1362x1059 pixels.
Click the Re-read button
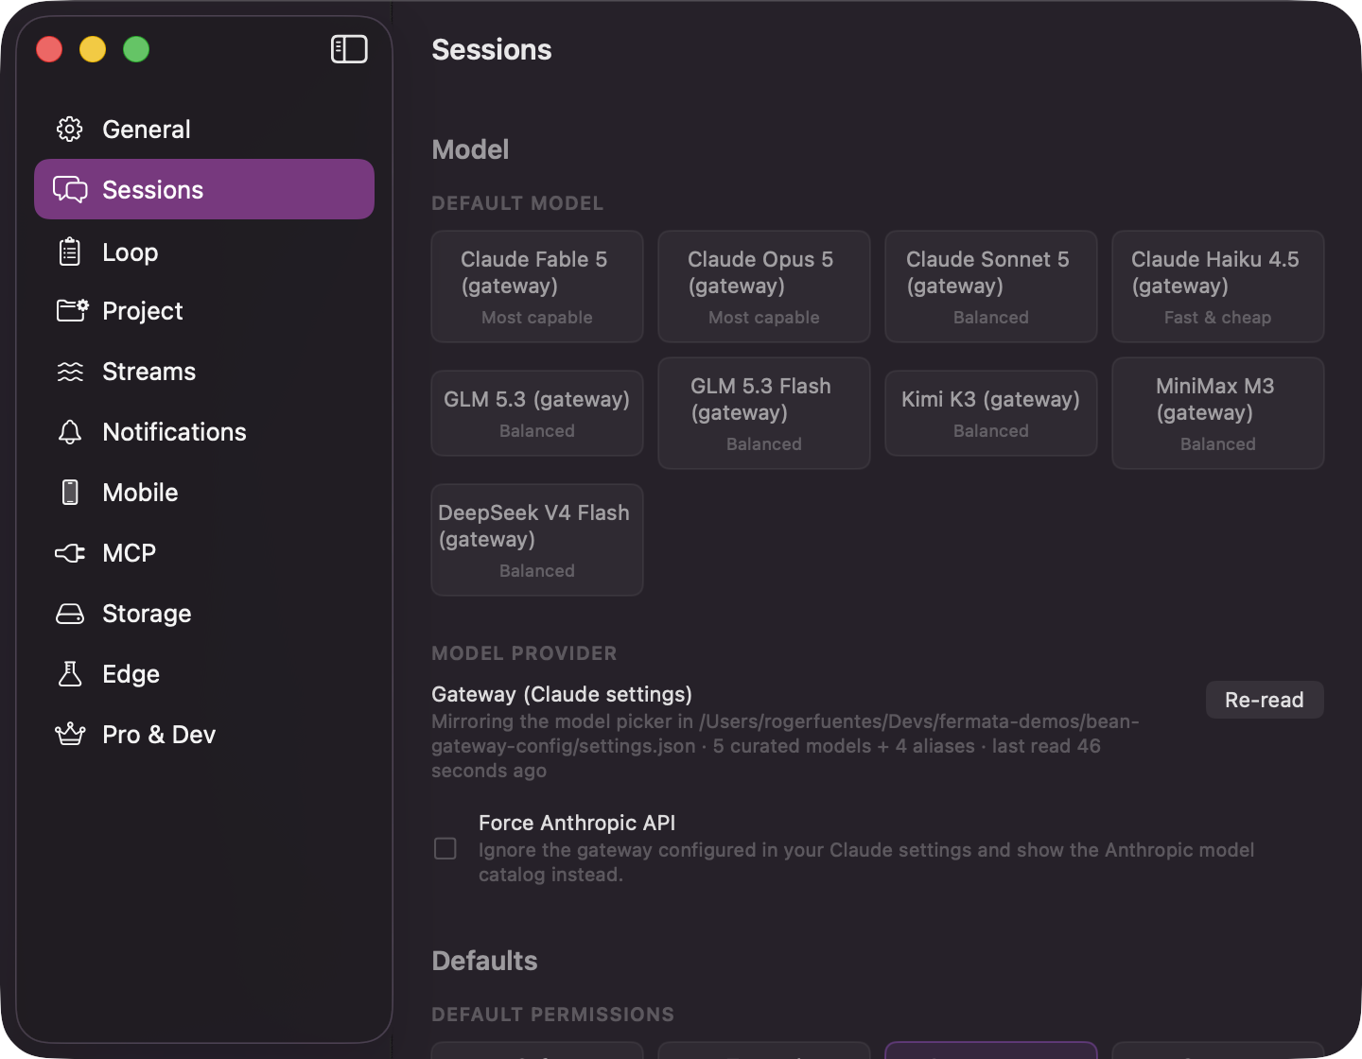pos(1265,700)
